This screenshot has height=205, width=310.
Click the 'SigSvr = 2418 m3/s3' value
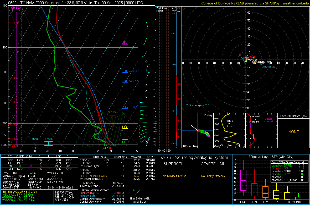click(x=60, y=187)
